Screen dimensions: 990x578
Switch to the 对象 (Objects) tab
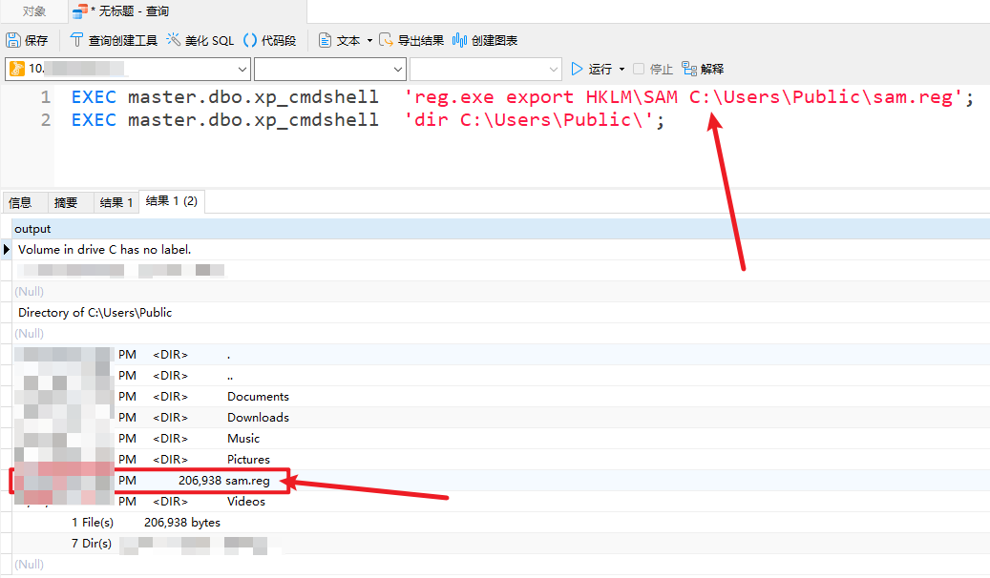34,11
